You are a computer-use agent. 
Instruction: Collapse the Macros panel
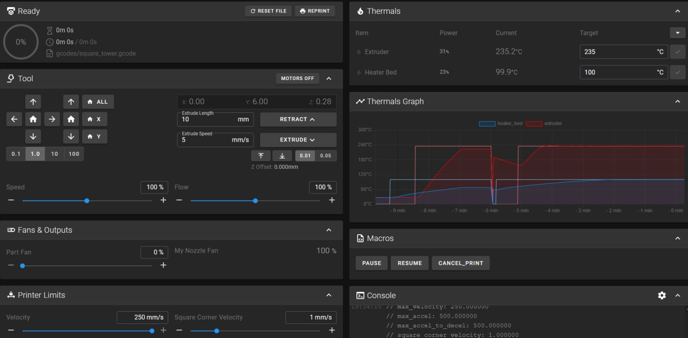678,238
